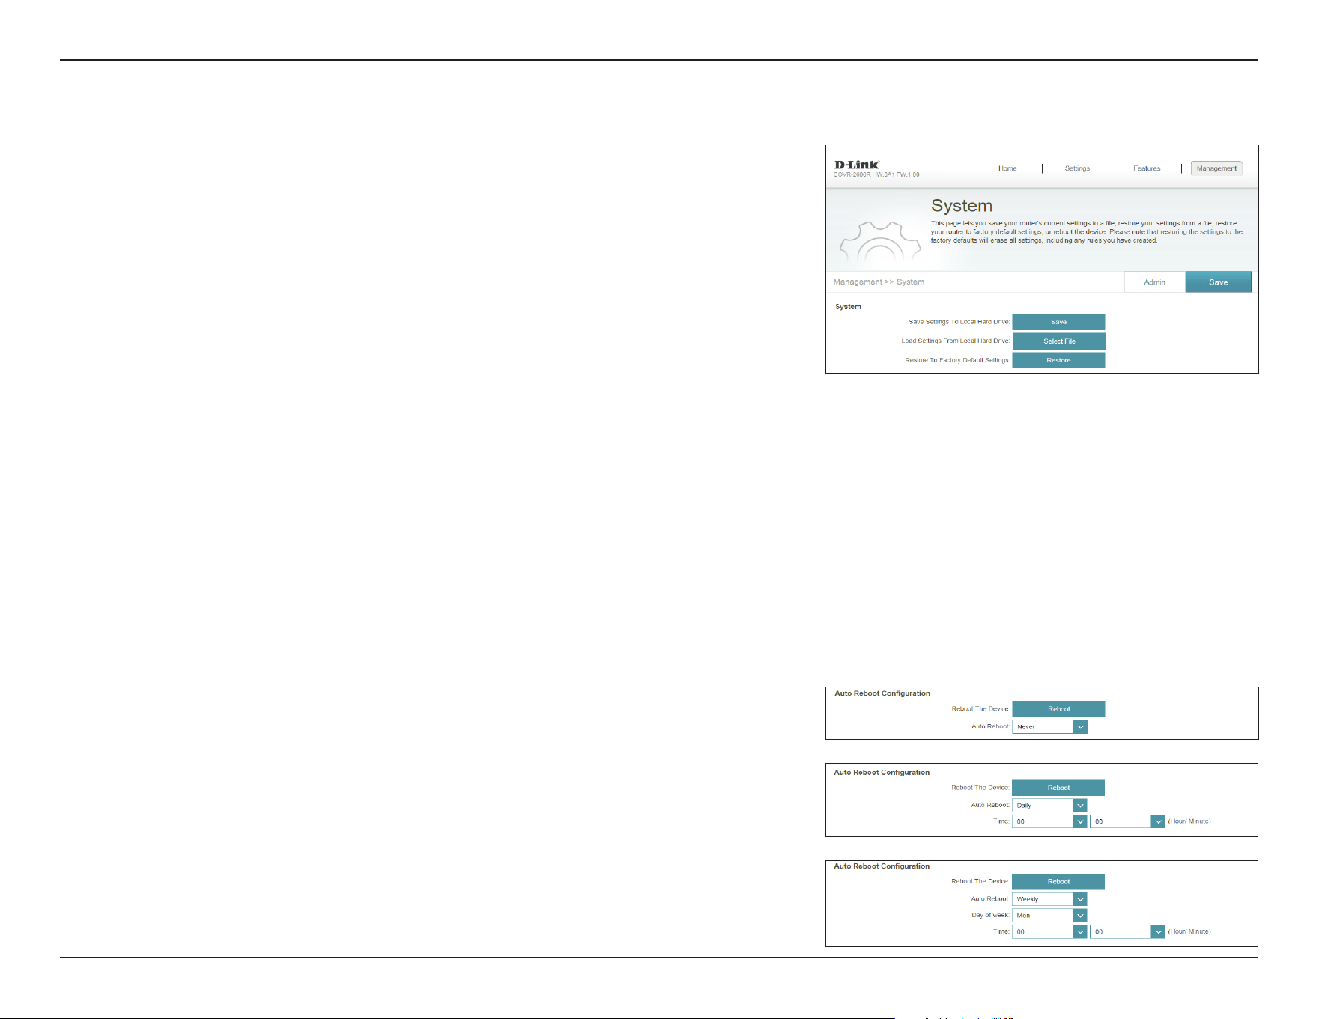Select the Management tab

[1216, 168]
